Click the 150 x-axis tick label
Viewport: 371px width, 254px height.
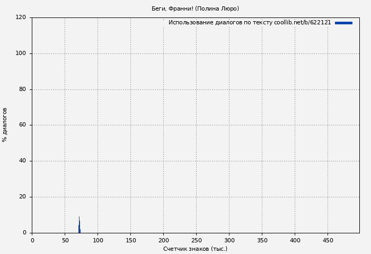(130, 240)
